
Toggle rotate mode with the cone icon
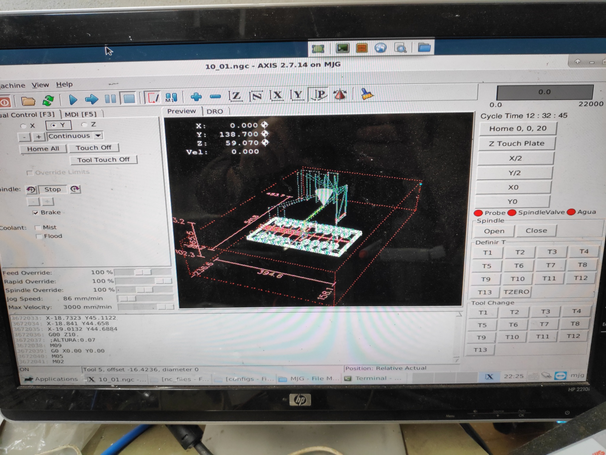pos(340,95)
